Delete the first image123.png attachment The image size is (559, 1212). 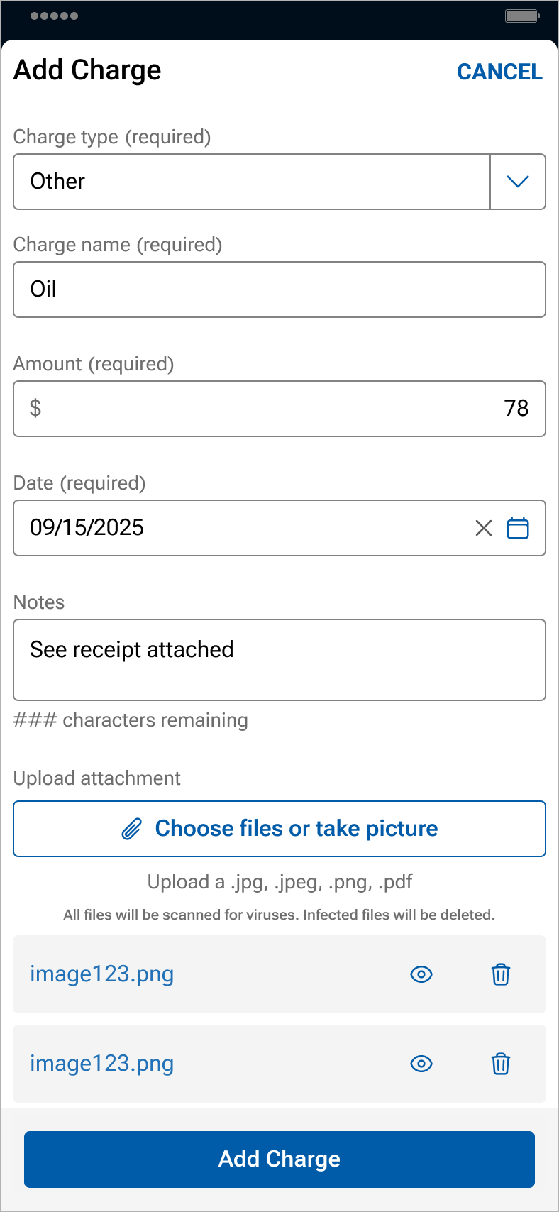(x=501, y=974)
